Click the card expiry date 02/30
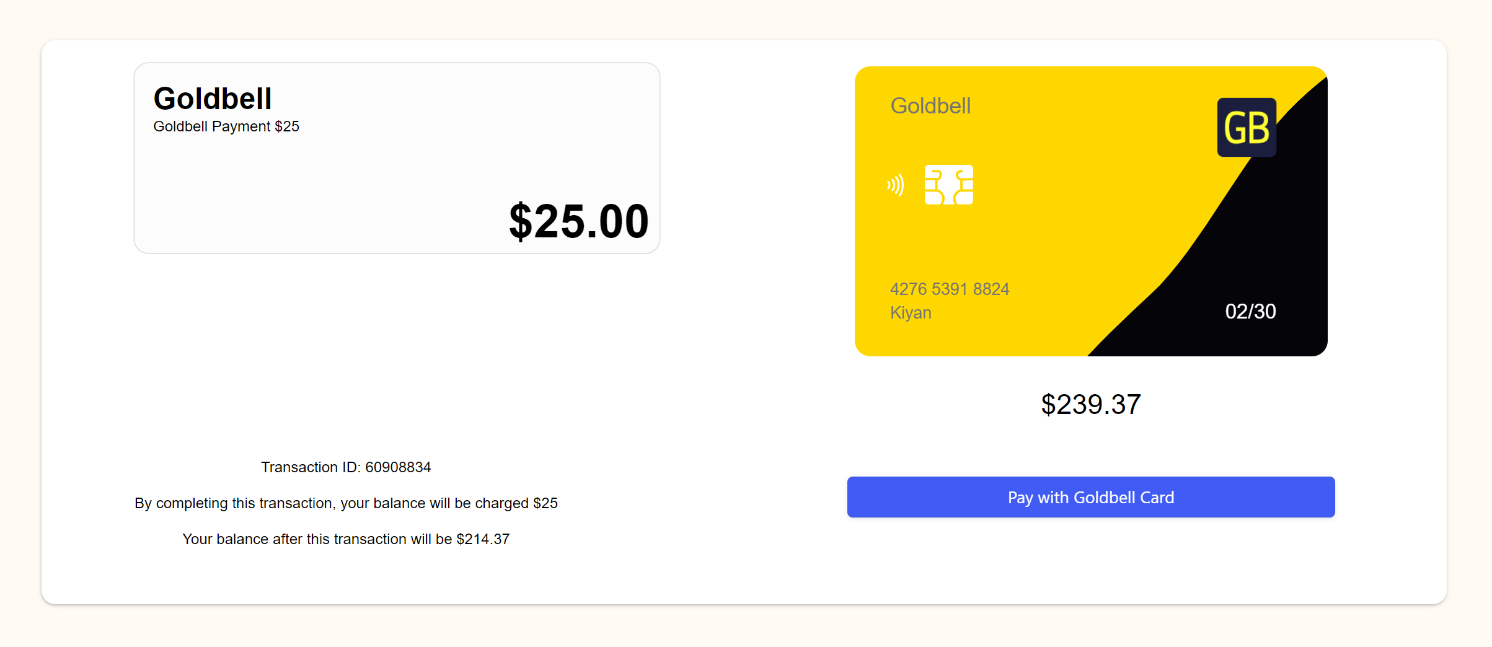 (1250, 311)
